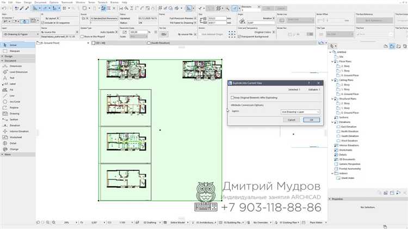Choose the Dimension tool
This screenshot has height=229, width=408.
coord(17,66)
